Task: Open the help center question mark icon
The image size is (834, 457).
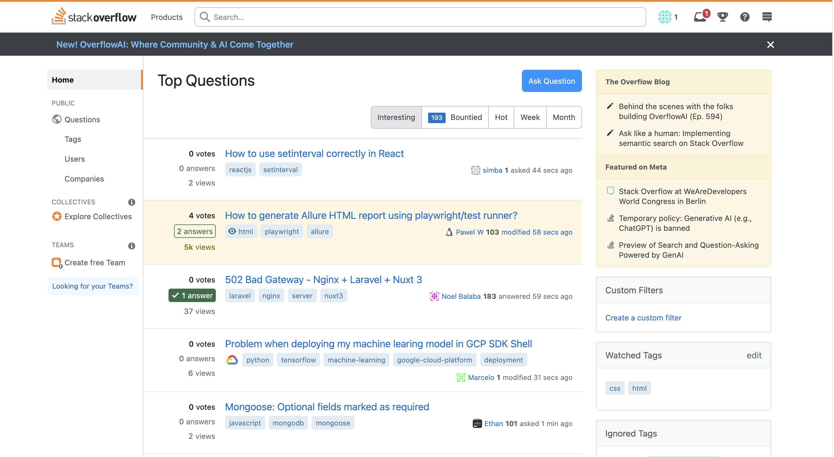Action: 745,17
